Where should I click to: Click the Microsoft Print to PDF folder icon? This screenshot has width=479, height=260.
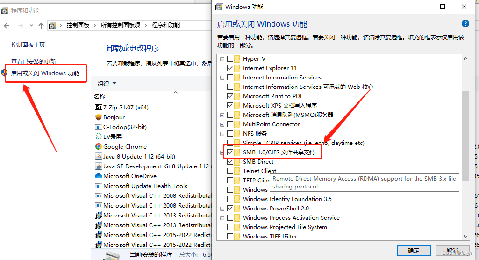click(x=237, y=96)
